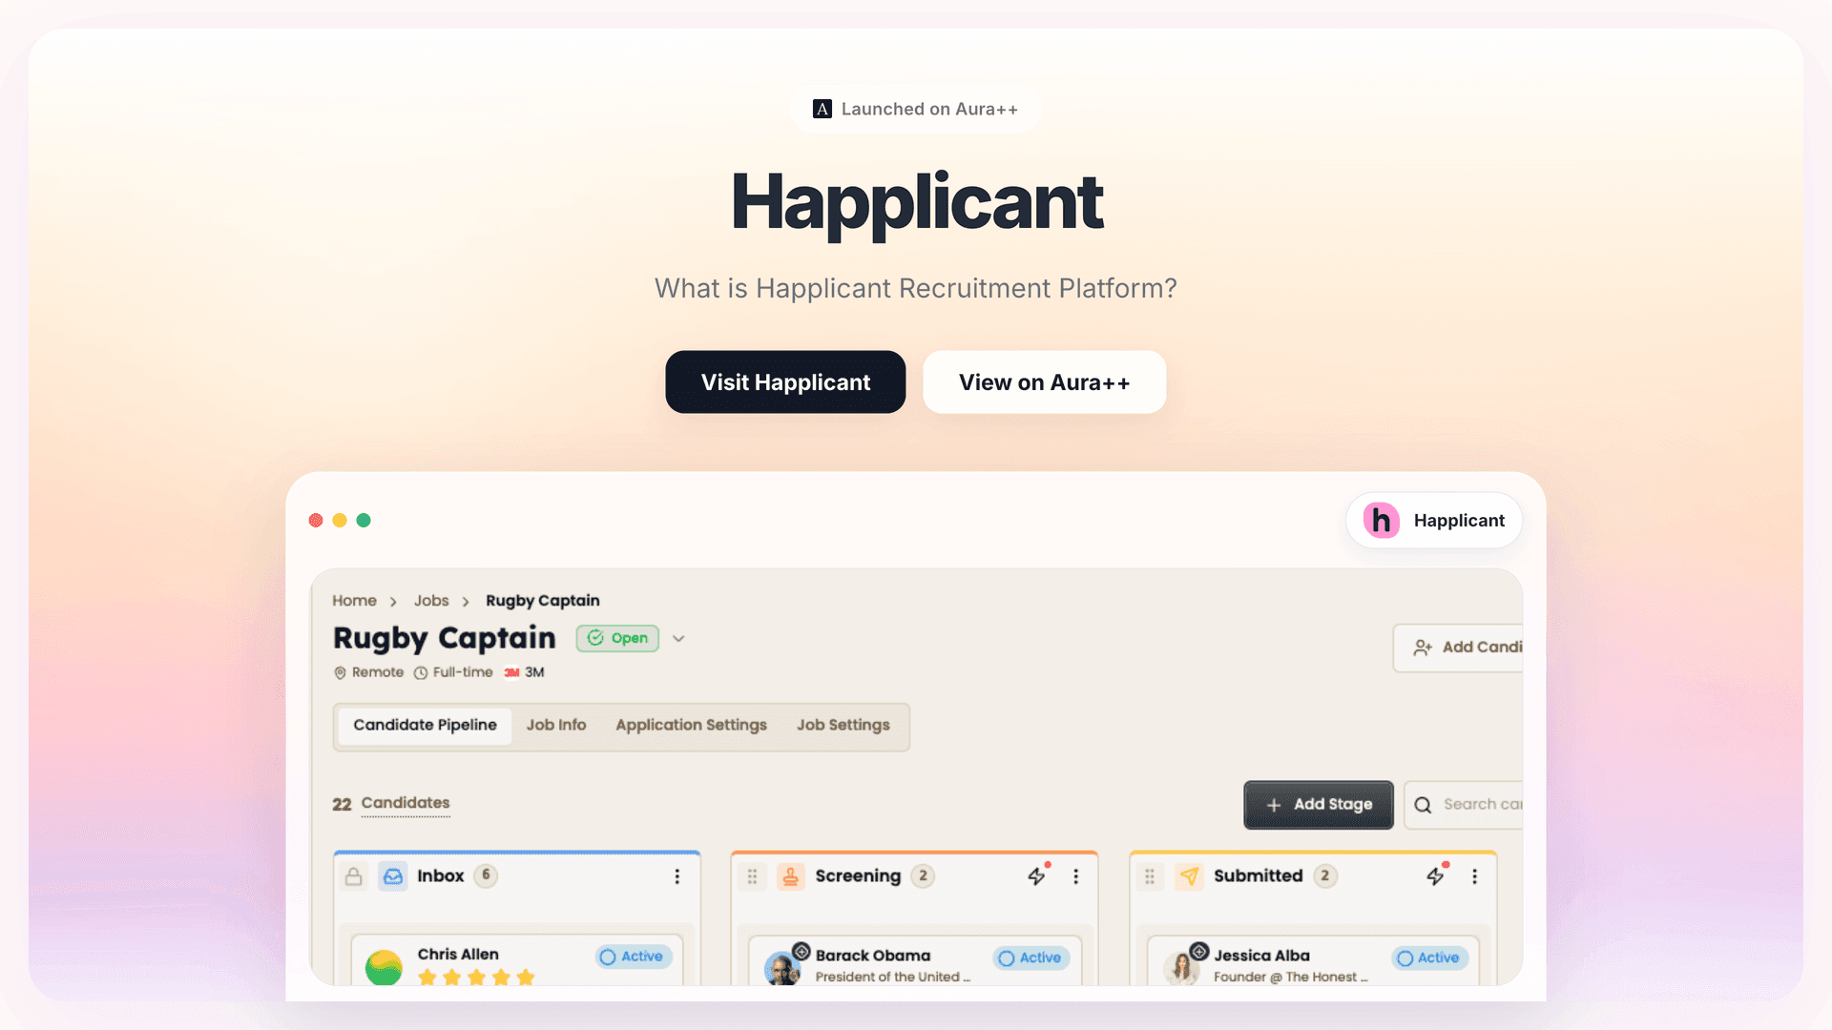
Task: Click Jessica Alba's profile photo
Action: click(1181, 969)
